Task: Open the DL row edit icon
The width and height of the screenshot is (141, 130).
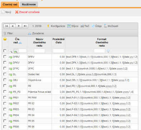Action: (x=10, y=74)
